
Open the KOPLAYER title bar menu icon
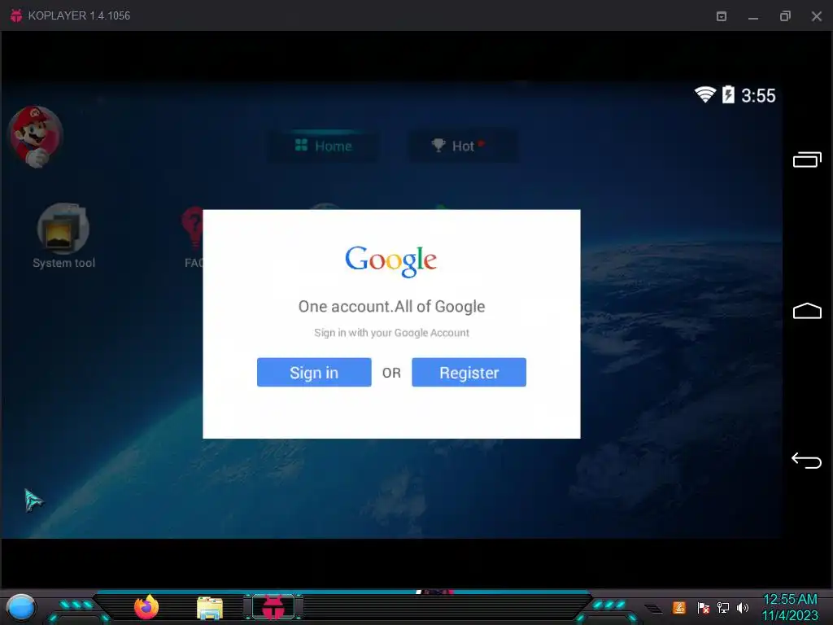722,16
